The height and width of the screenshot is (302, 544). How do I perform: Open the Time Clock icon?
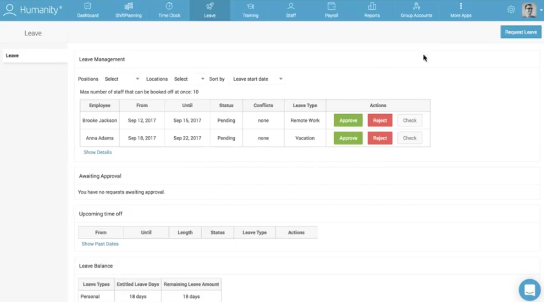[x=169, y=6]
